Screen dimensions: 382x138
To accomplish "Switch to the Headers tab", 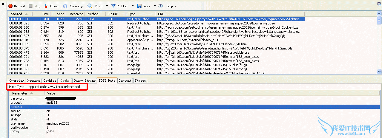I will [x=33, y=80].
